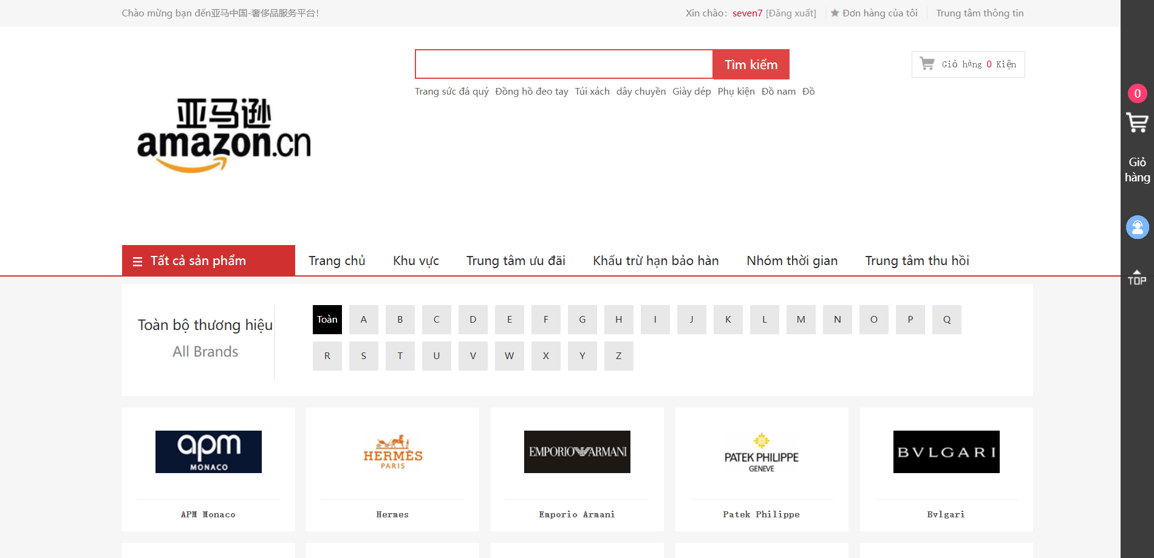Click the star icon beside Đơn hàng của tôi

[x=835, y=13]
